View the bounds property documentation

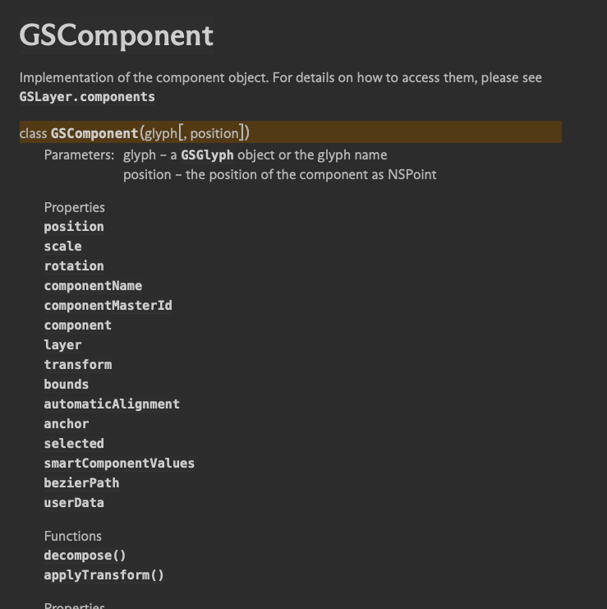(67, 385)
